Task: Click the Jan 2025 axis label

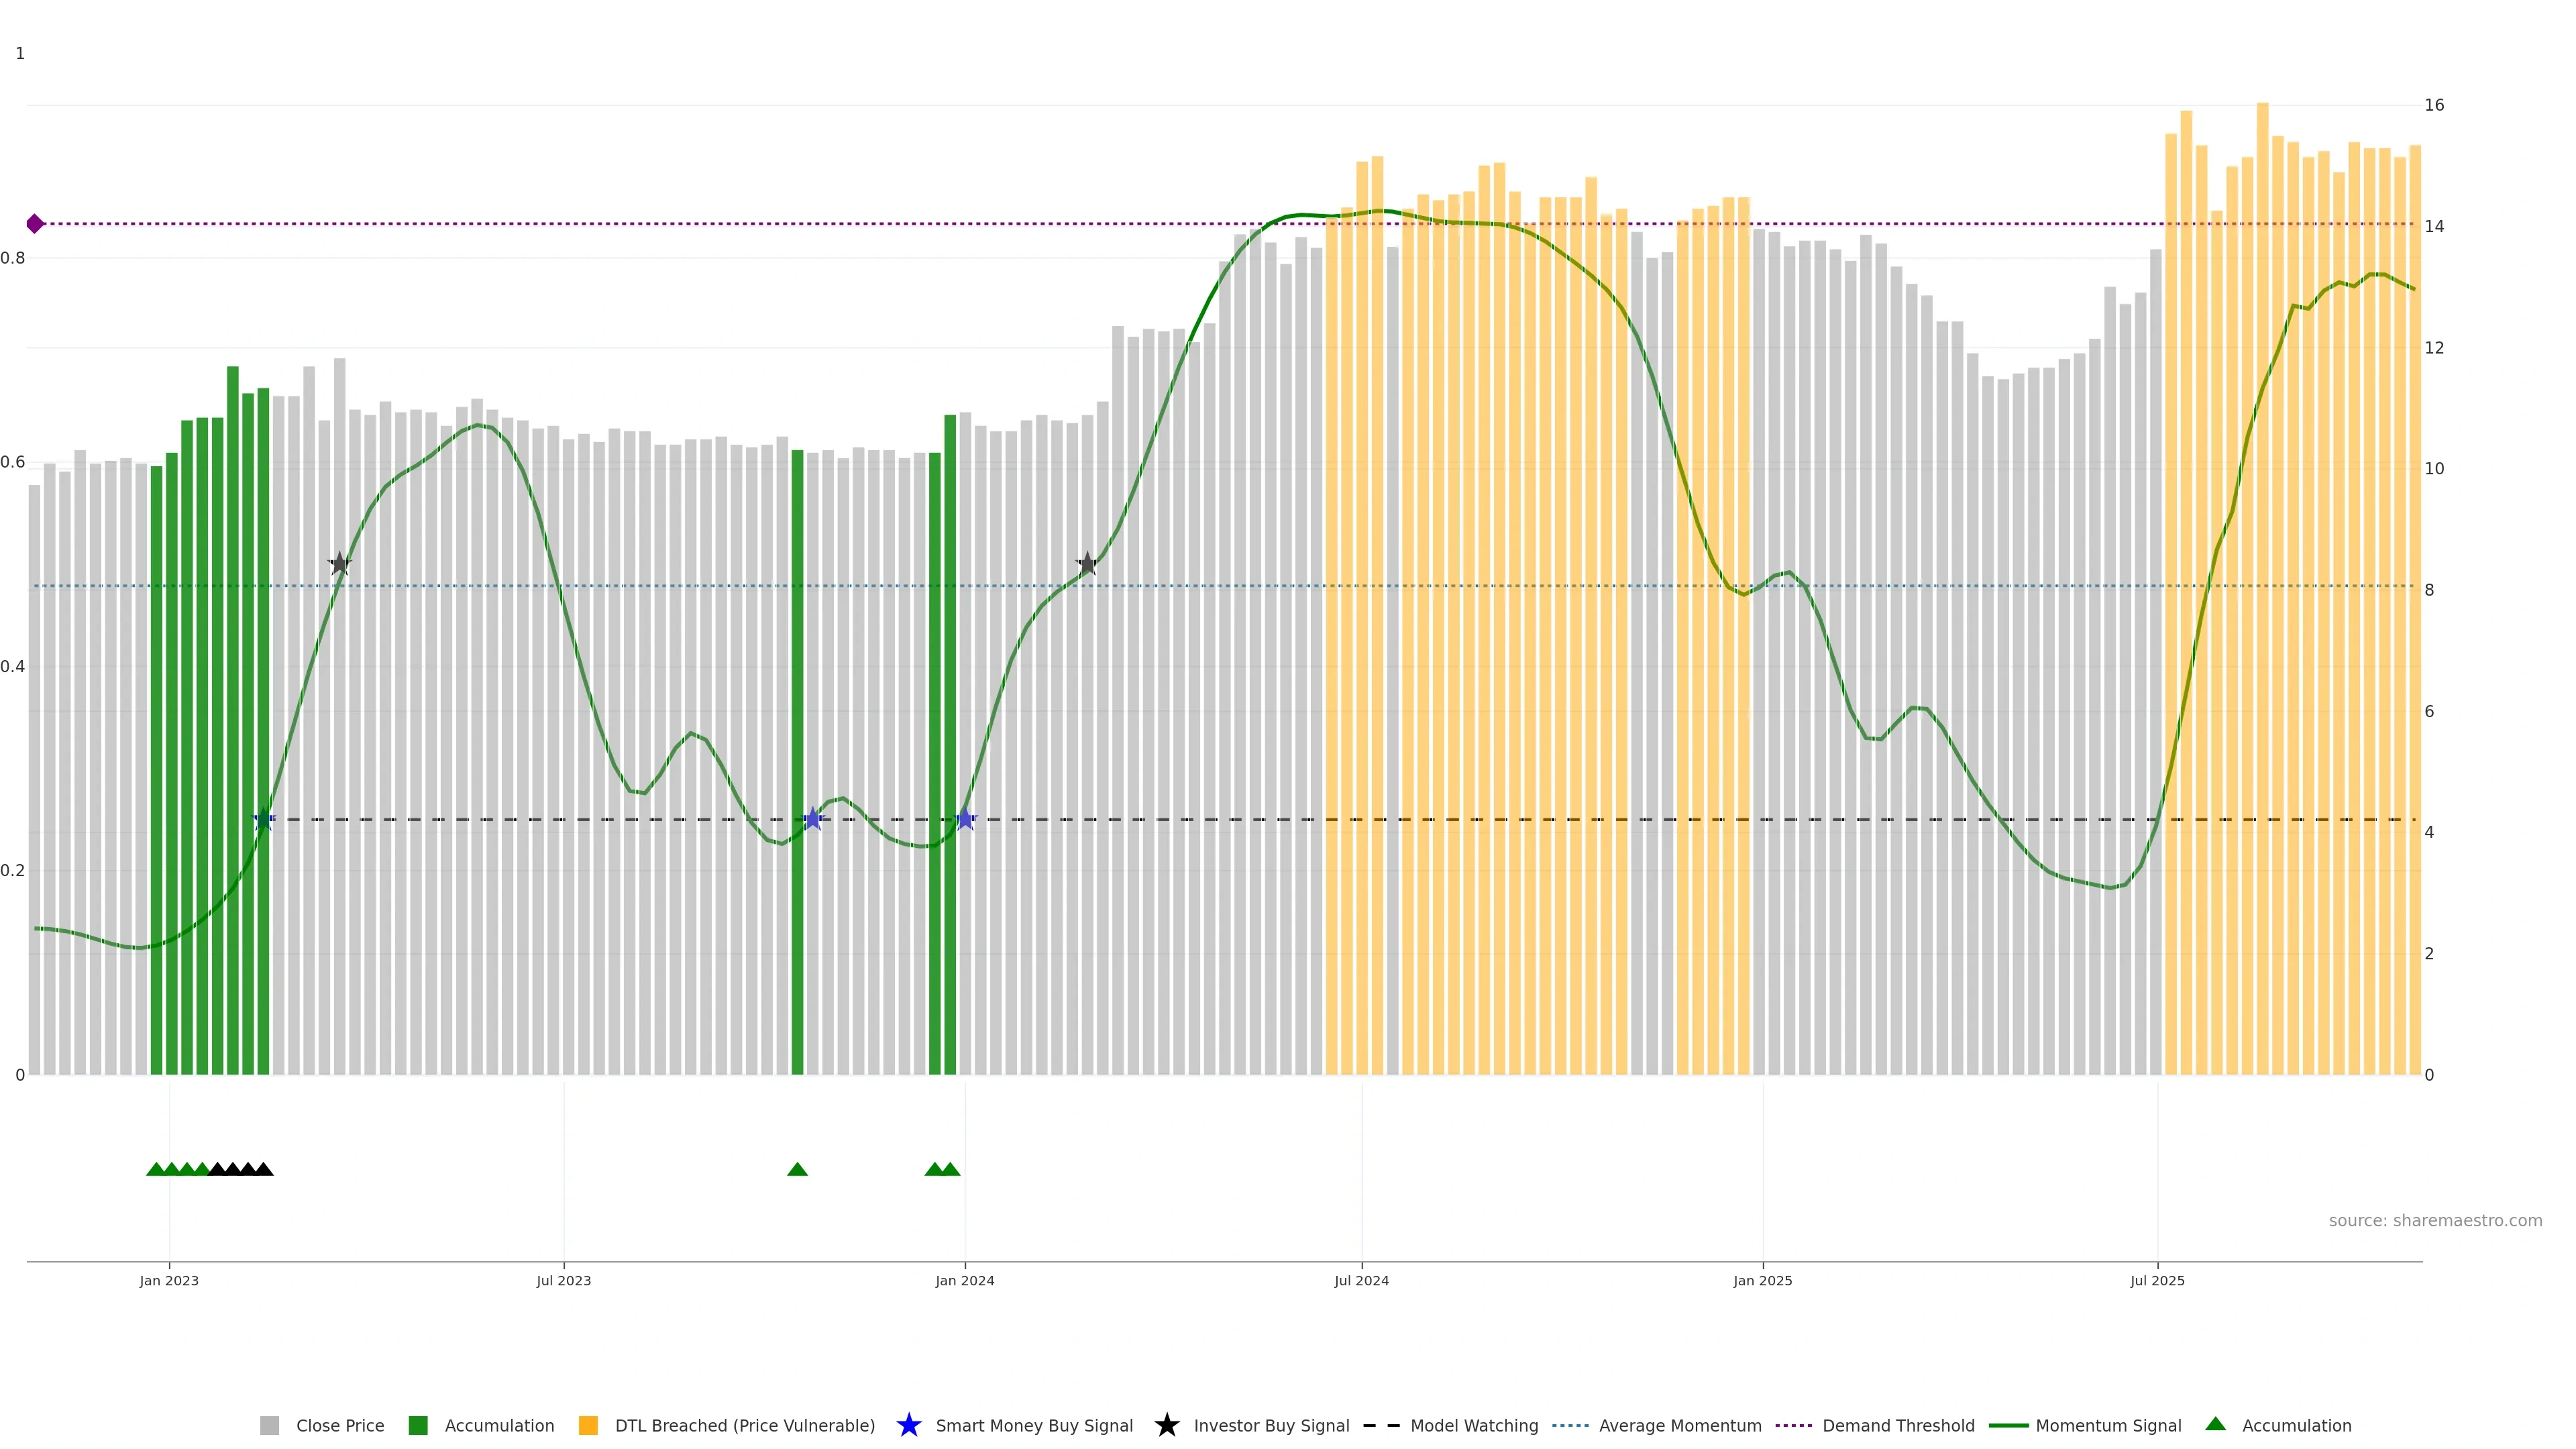Action: (x=1762, y=1280)
